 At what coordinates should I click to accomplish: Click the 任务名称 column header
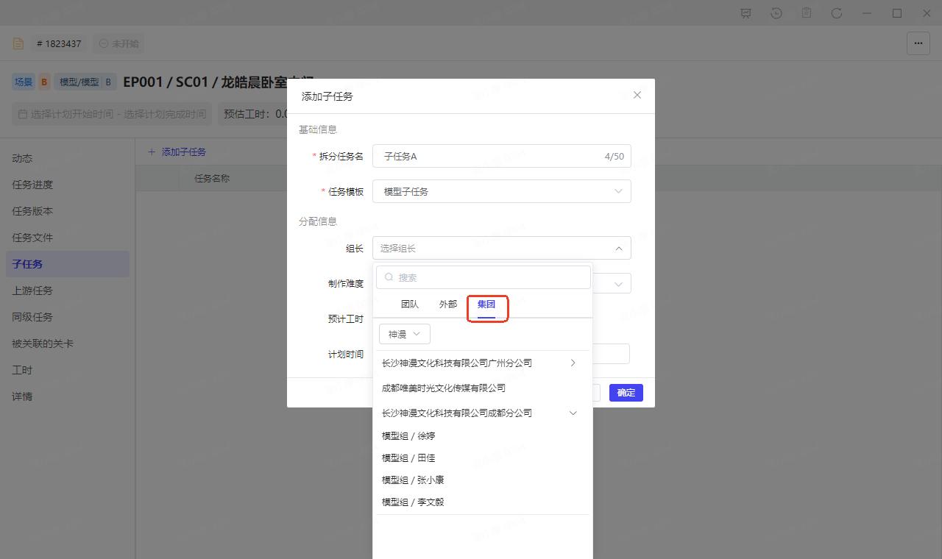tap(212, 178)
